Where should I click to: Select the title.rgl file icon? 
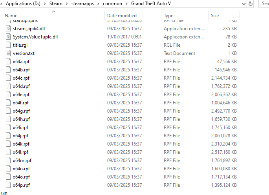tap(9, 45)
